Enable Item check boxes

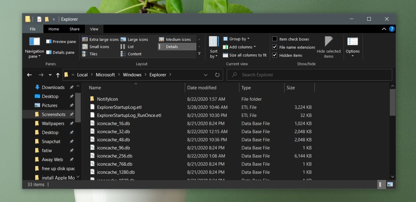[x=275, y=39]
